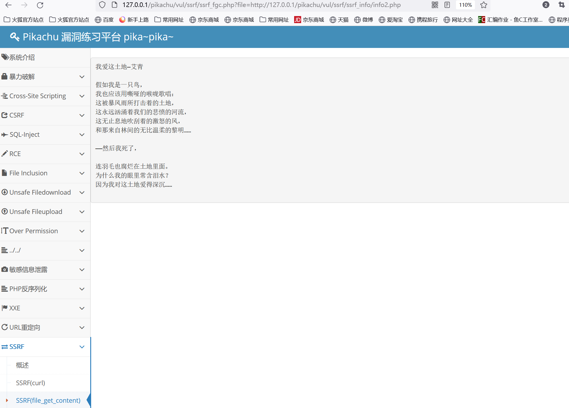
Task: Click the crop screenshot icon in toolbar
Action: (x=561, y=5)
